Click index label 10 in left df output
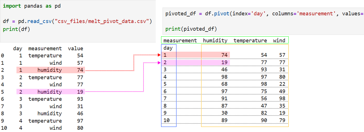364x132 pixels. tap(4, 128)
